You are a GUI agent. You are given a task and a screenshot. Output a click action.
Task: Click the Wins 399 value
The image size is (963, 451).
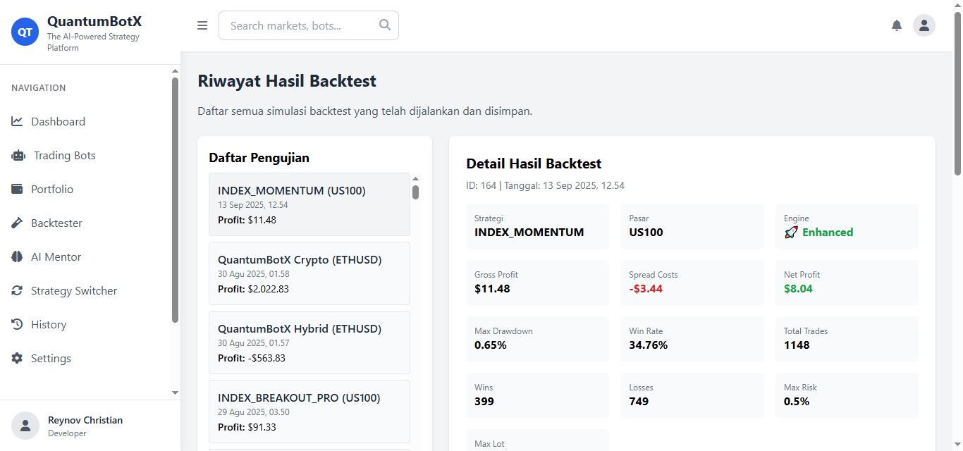pos(484,402)
